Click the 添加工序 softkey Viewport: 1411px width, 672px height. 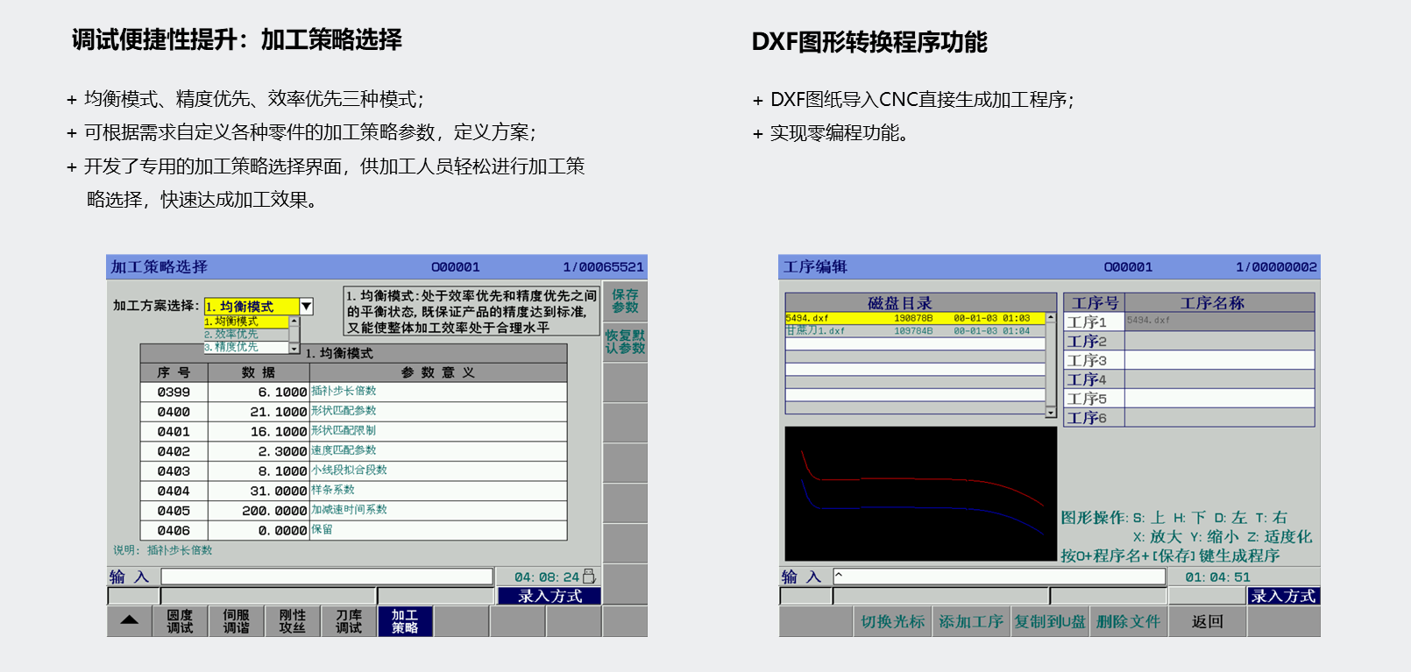tap(970, 621)
